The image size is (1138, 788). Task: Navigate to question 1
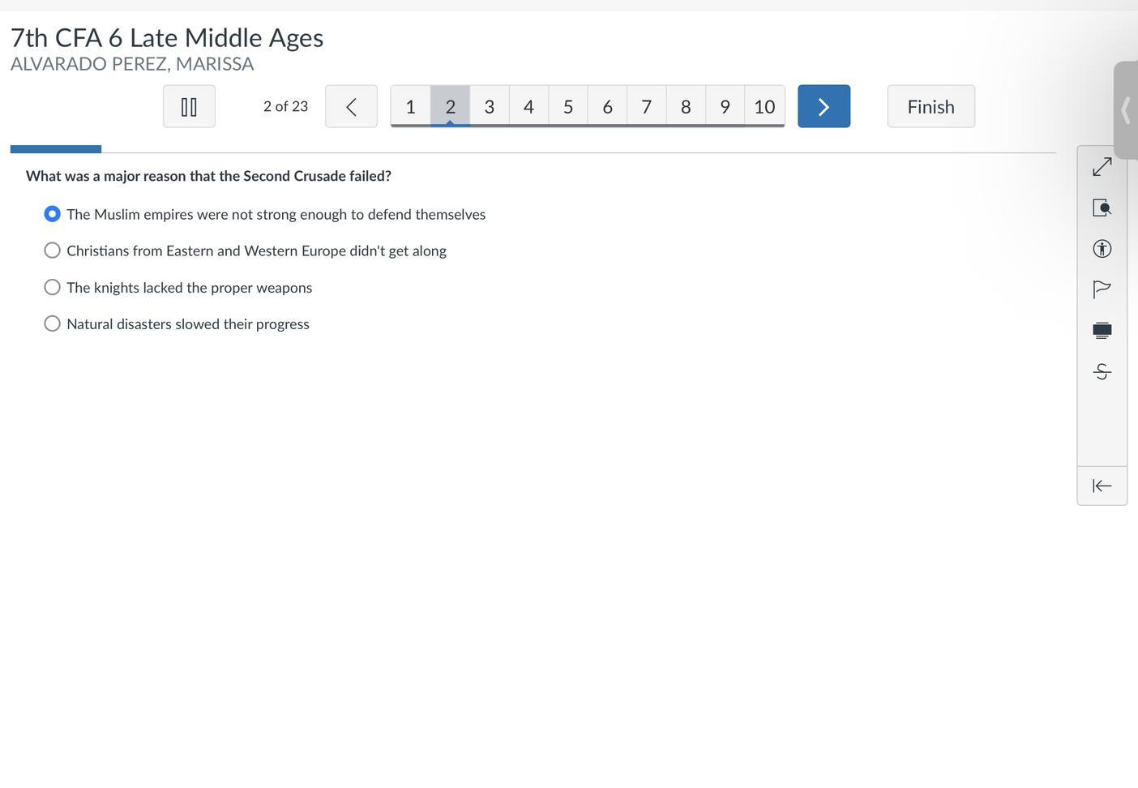coord(410,106)
